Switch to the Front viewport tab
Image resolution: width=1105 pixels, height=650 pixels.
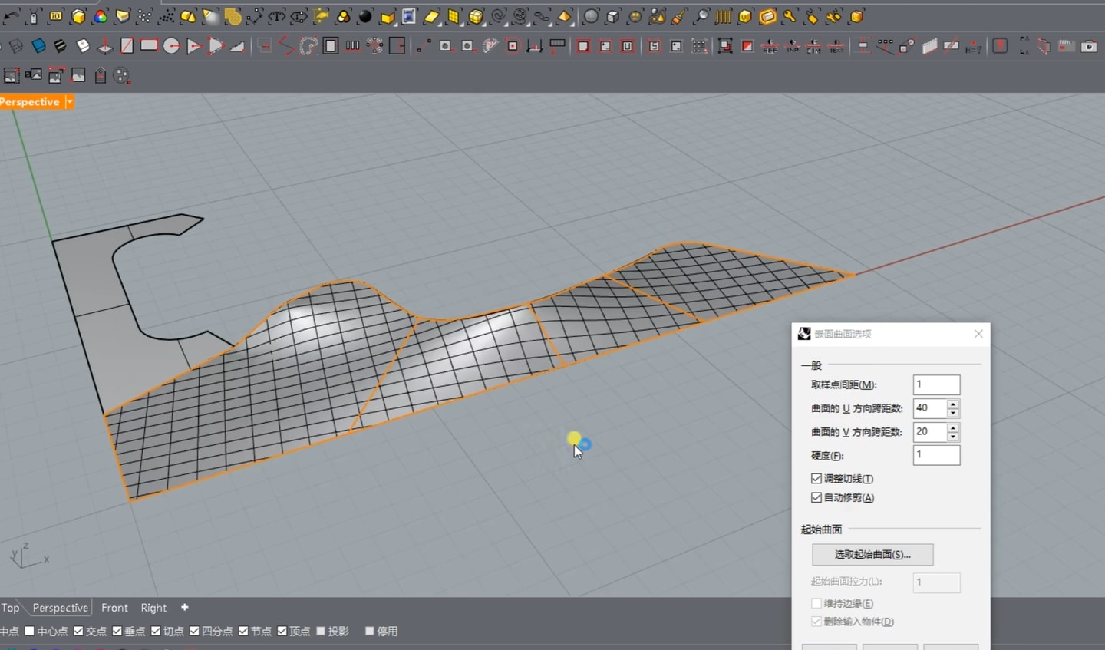[114, 608]
